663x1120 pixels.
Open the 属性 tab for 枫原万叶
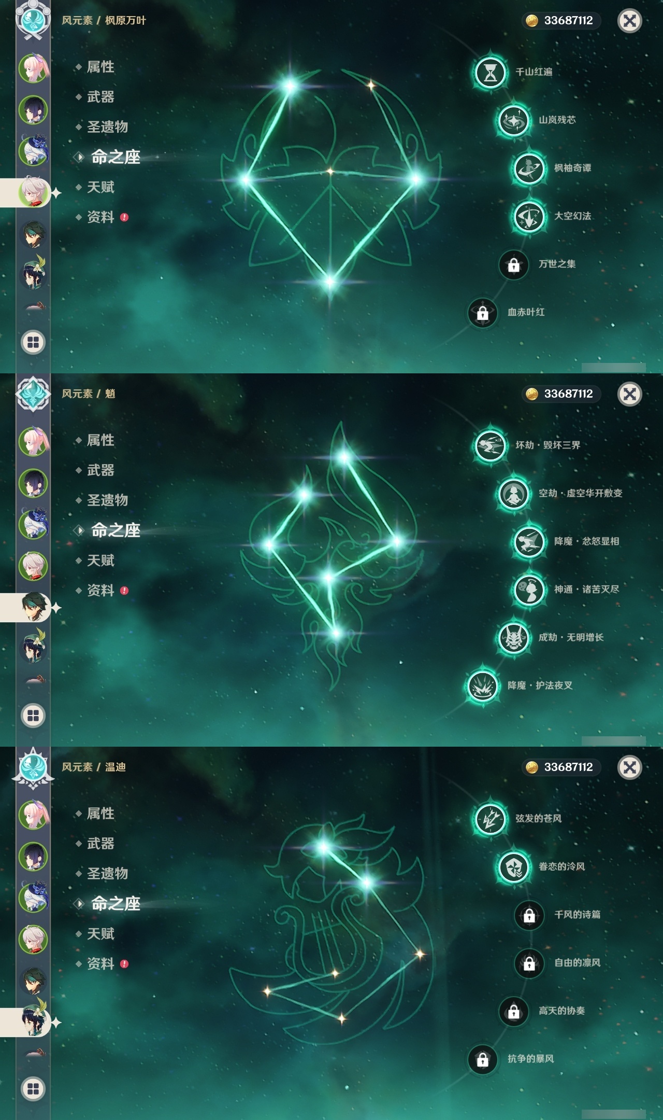[x=100, y=67]
